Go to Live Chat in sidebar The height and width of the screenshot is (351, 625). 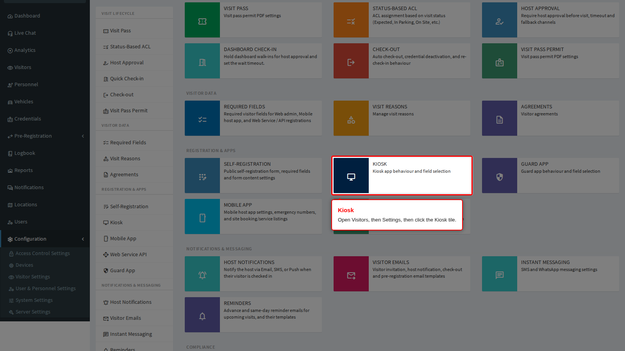pyautogui.click(x=45, y=33)
